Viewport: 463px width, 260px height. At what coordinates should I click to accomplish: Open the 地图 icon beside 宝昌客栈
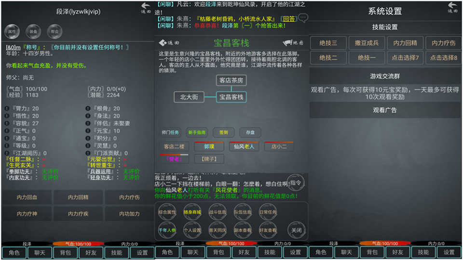[x=293, y=43]
